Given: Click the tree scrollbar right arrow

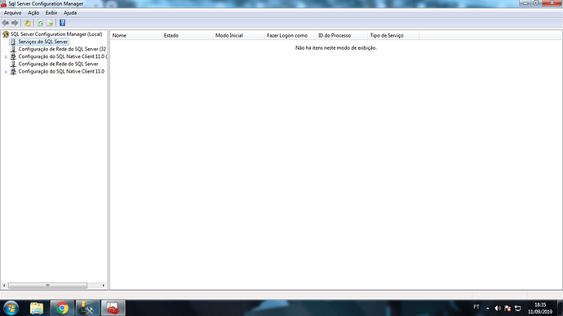Looking at the screenshot, I should (104, 286).
